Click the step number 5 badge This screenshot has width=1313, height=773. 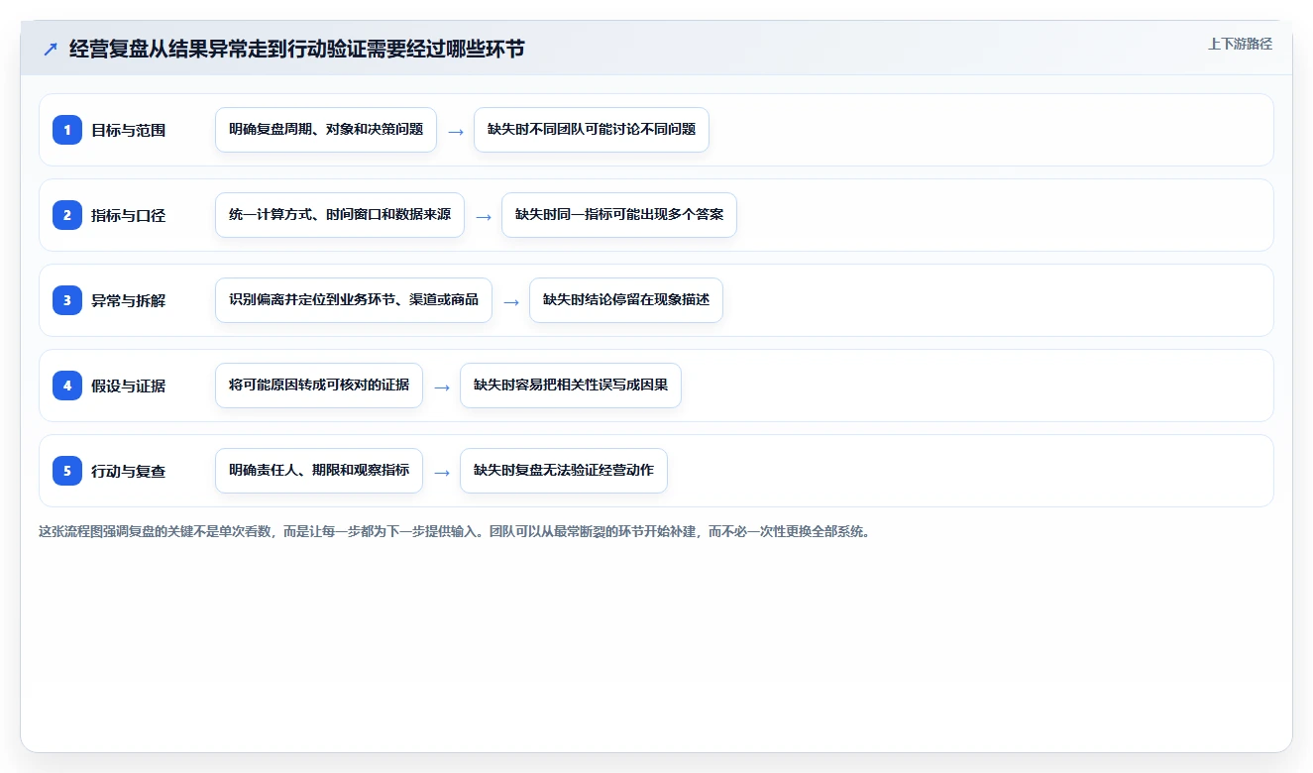point(67,471)
